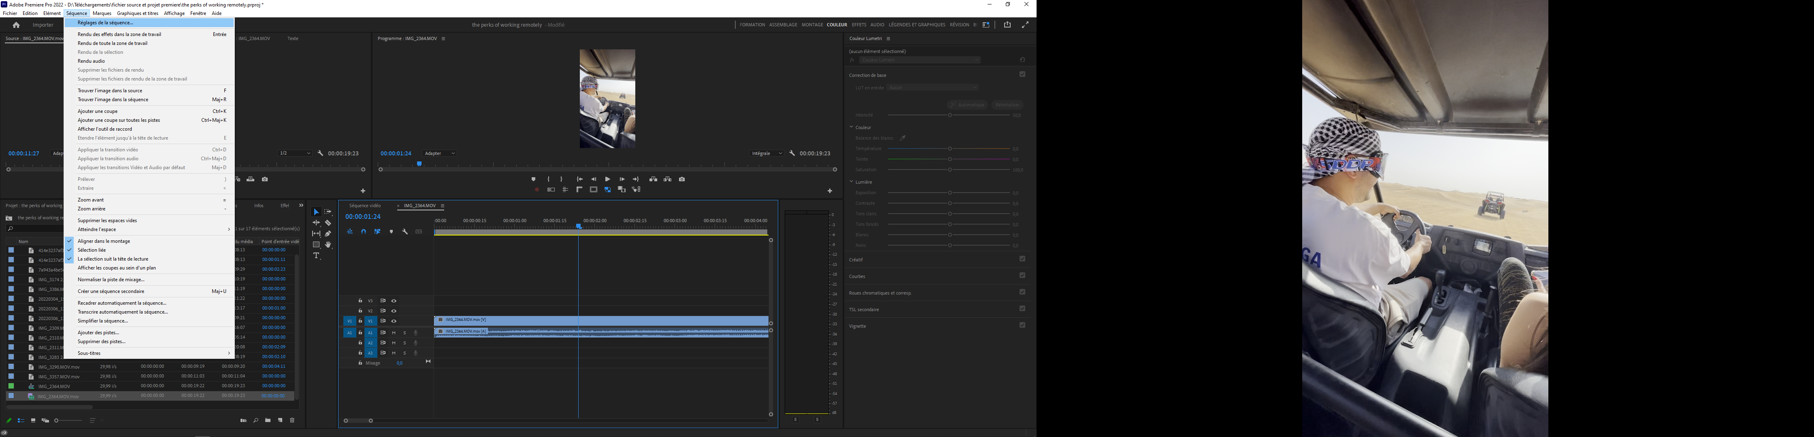Open the IMG_2364.MOV timeline panel menu

pyautogui.click(x=443, y=206)
